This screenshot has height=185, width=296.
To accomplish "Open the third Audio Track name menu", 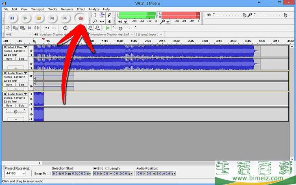I will tap(17, 94).
